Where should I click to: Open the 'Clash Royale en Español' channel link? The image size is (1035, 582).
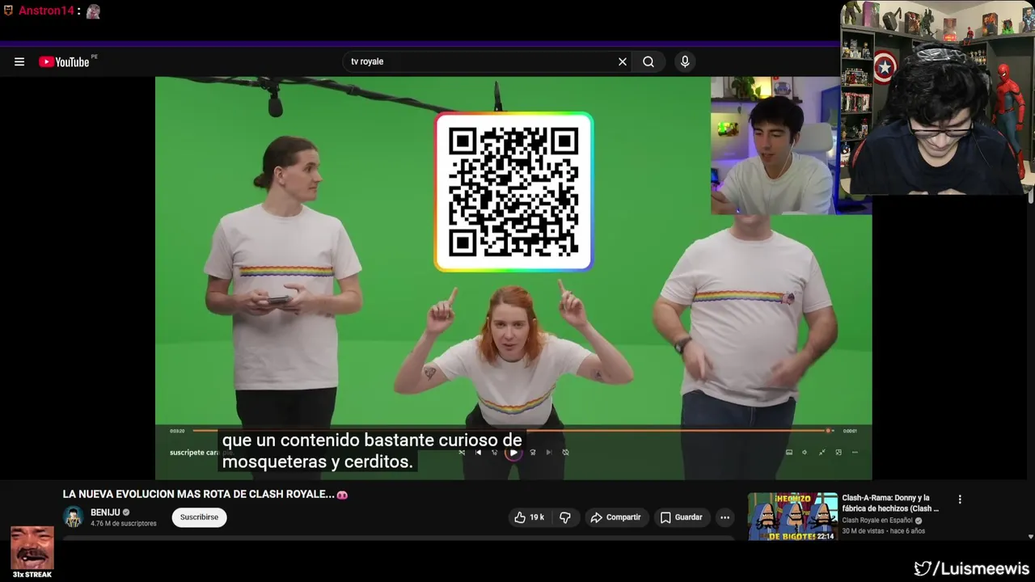[877, 521]
